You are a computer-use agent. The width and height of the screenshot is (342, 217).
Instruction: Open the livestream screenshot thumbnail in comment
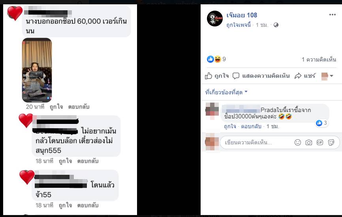click(x=37, y=70)
